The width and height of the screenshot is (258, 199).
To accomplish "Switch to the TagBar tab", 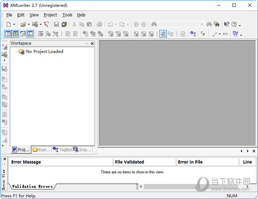I will point(62,150).
